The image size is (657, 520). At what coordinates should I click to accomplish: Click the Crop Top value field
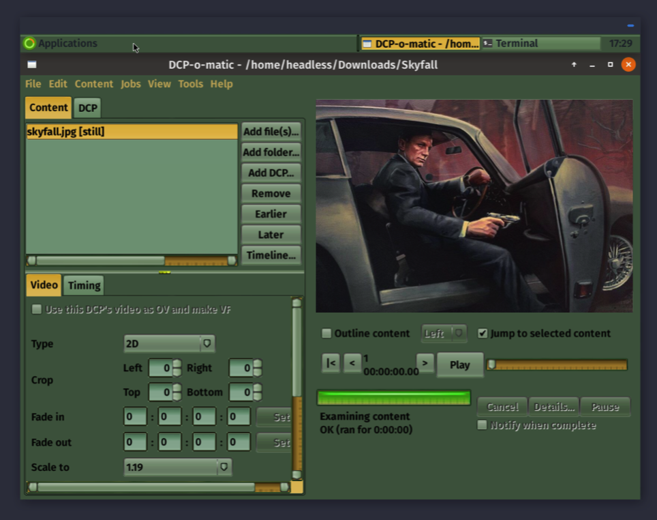(161, 392)
